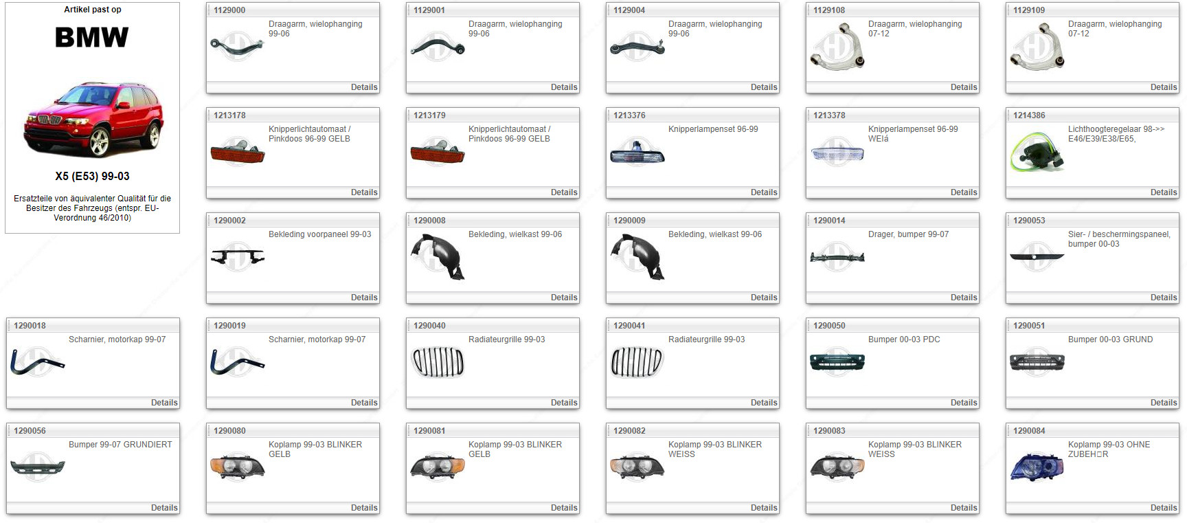Screen dimensions: 1187x523
Task: Open Details for part 1290082
Action: (x=764, y=508)
